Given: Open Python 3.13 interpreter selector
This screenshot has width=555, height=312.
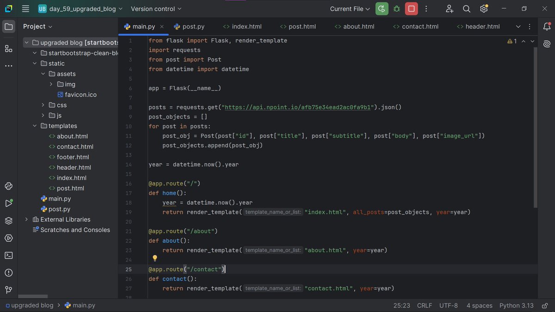Looking at the screenshot, I should [516, 306].
